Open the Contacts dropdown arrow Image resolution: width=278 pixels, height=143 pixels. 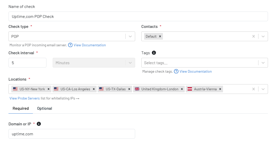point(263,37)
